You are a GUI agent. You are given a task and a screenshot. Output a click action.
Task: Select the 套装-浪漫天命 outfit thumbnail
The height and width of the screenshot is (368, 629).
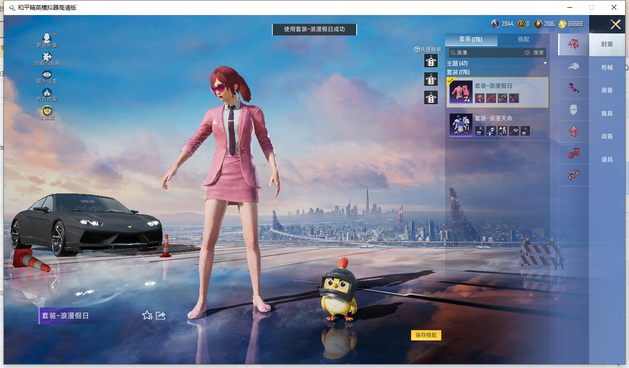(461, 125)
